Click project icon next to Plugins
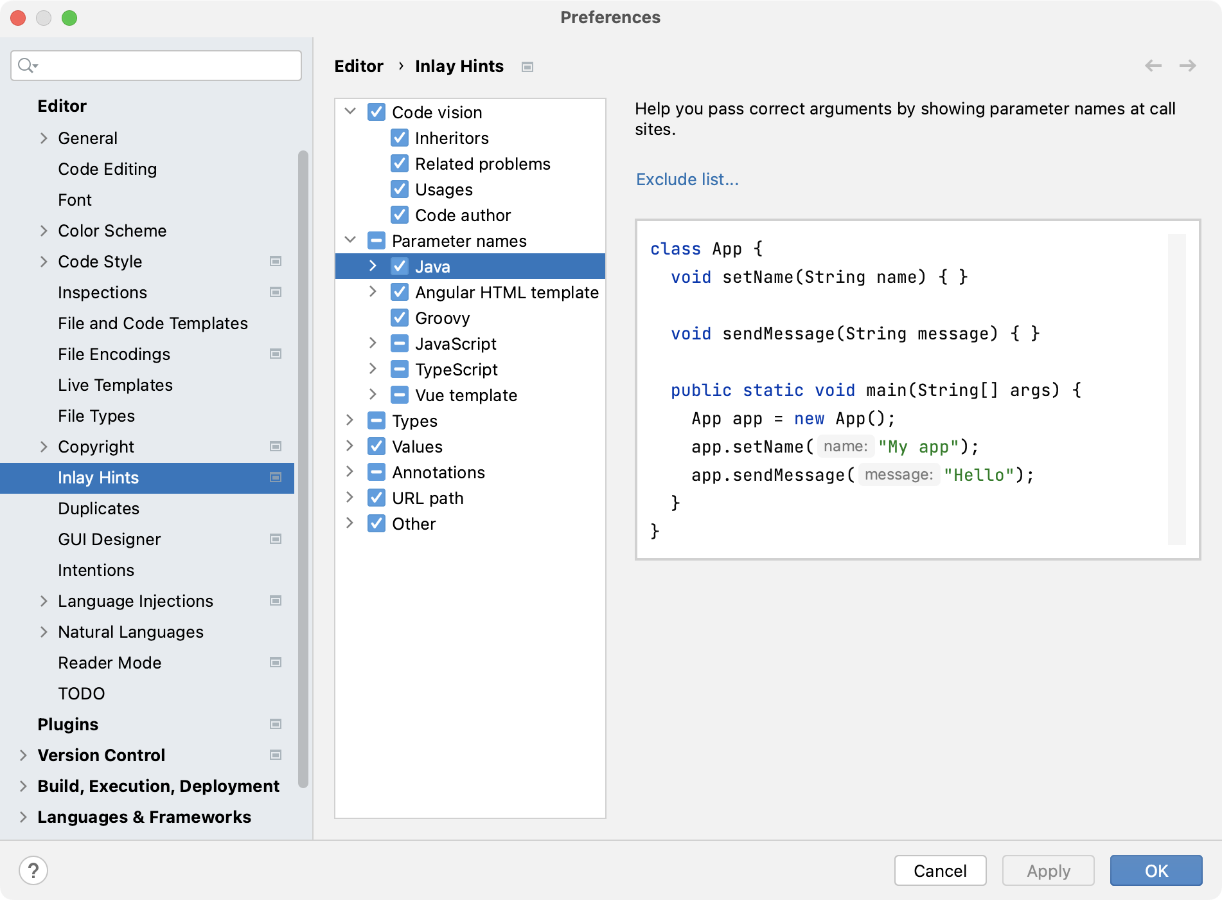 point(276,724)
